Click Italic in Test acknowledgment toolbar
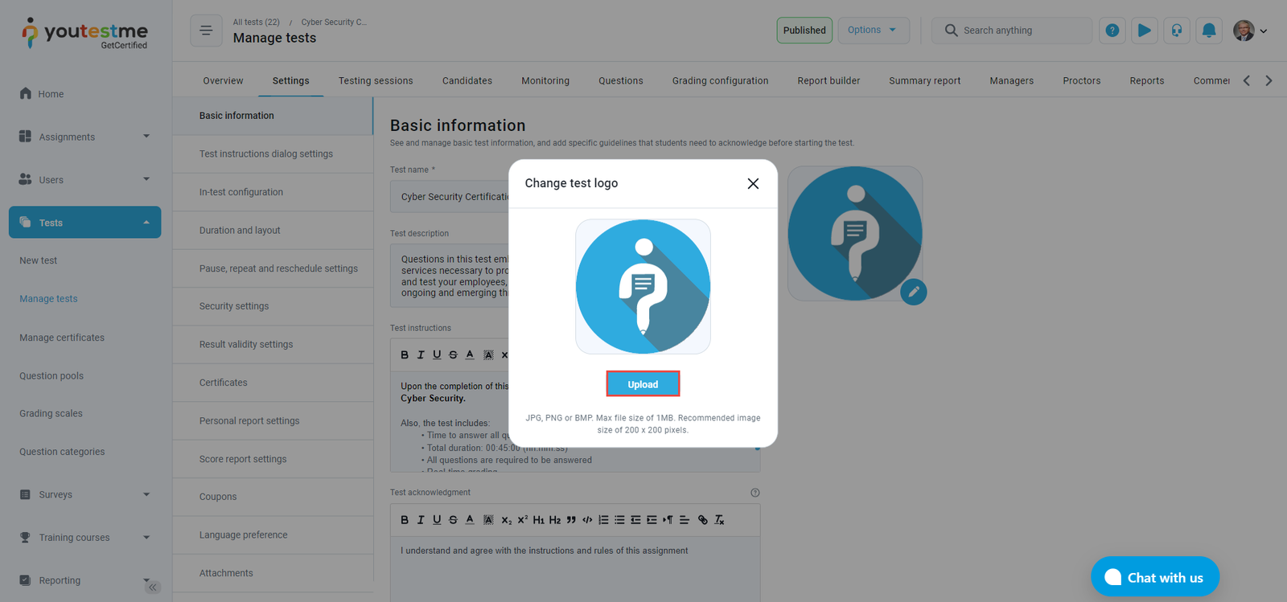1287x602 pixels. (x=421, y=520)
